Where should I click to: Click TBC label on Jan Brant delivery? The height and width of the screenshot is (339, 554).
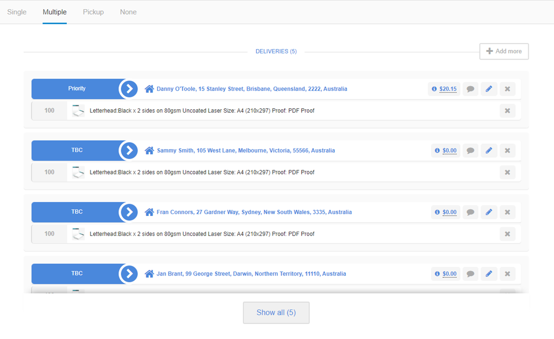77,273
